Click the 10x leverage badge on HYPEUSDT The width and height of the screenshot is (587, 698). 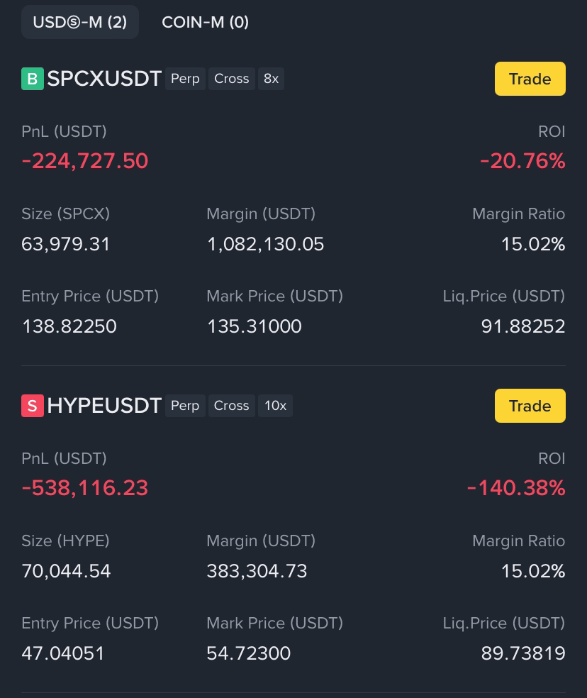276,406
